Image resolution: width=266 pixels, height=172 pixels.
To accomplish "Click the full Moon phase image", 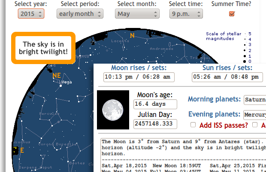I will (113, 110).
